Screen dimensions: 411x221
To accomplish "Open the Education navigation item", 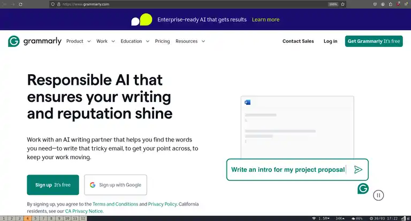I will coord(131,41).
